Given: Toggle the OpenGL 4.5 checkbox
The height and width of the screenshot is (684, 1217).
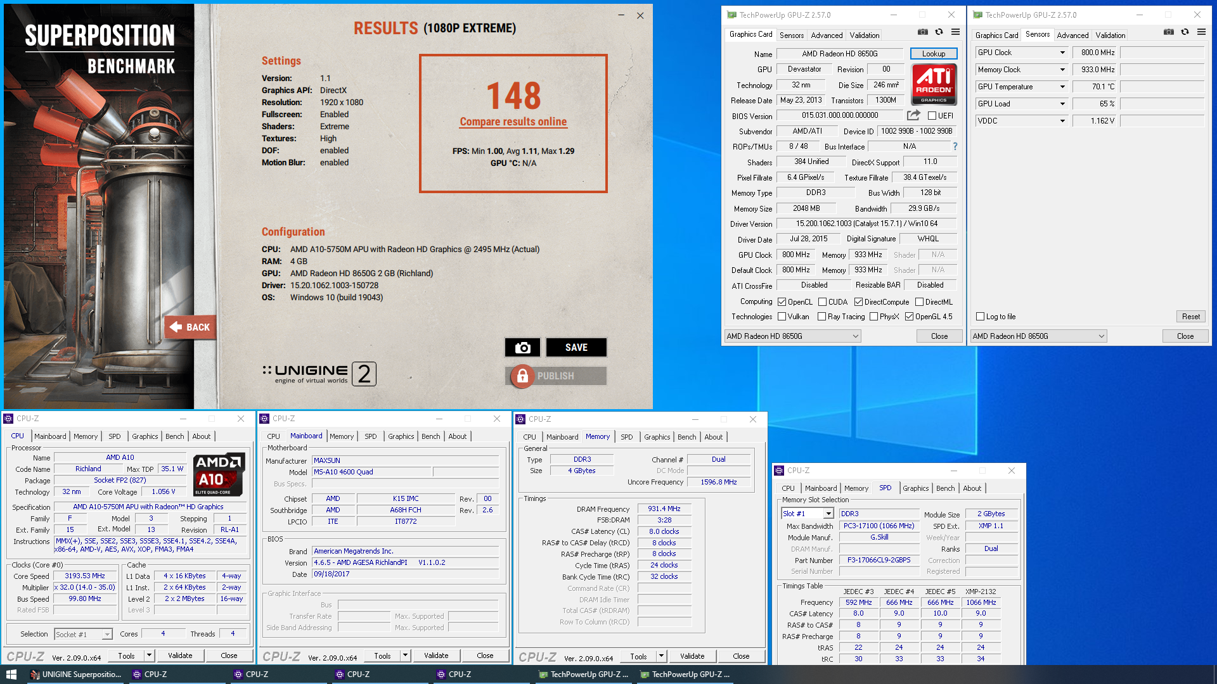Looking at the screenshot, I should [x=910, y=317].
